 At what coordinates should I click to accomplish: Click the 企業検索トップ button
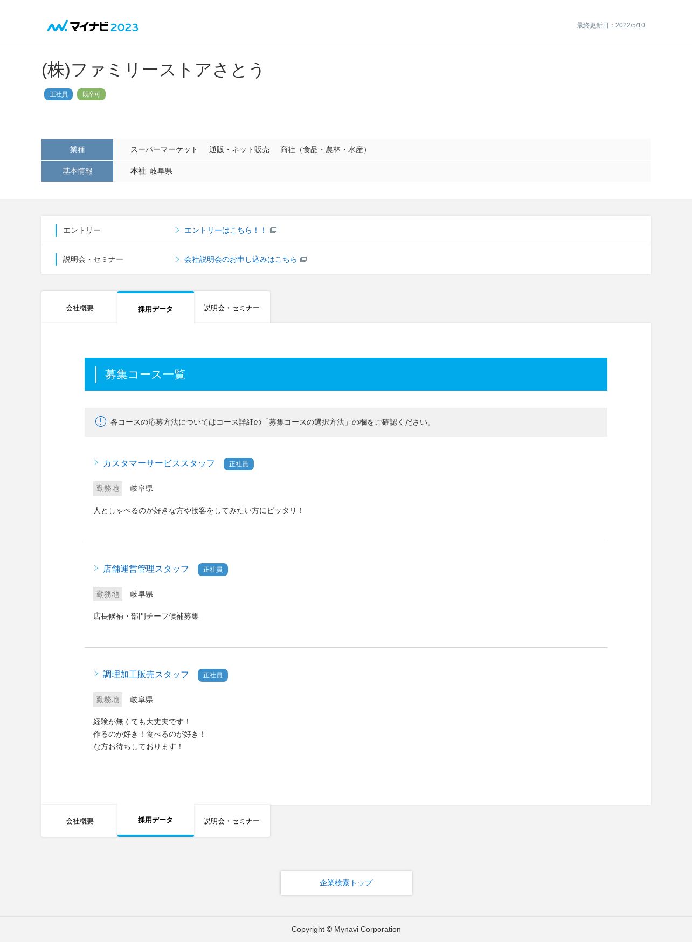pyautogui.click(x=346, y=883)
